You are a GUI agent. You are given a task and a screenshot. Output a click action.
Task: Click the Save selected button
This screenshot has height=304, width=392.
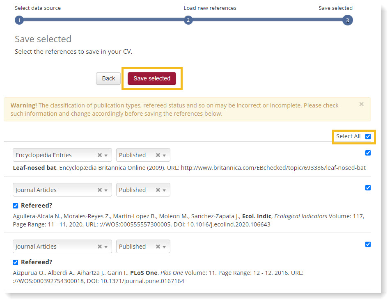point(152,78)
